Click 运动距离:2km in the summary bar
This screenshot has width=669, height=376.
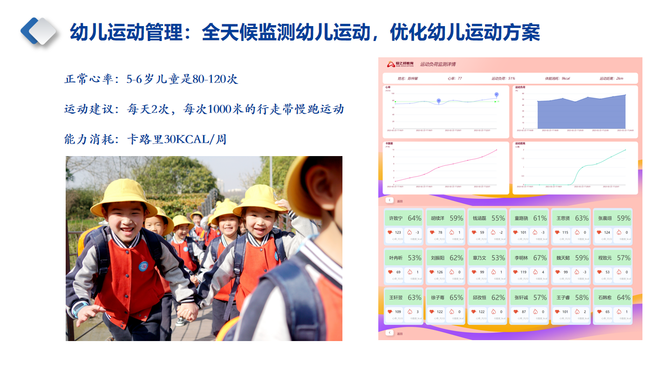(611, 78)
